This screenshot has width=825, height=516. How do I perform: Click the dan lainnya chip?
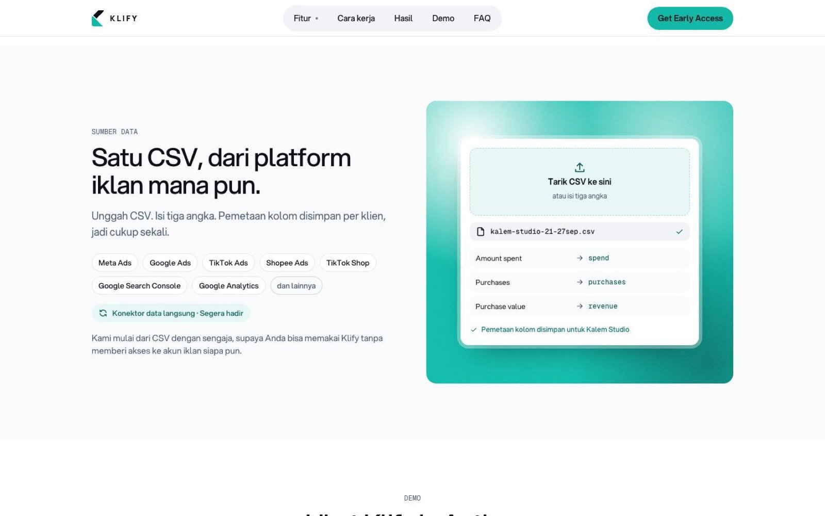(x=296, y=286)
